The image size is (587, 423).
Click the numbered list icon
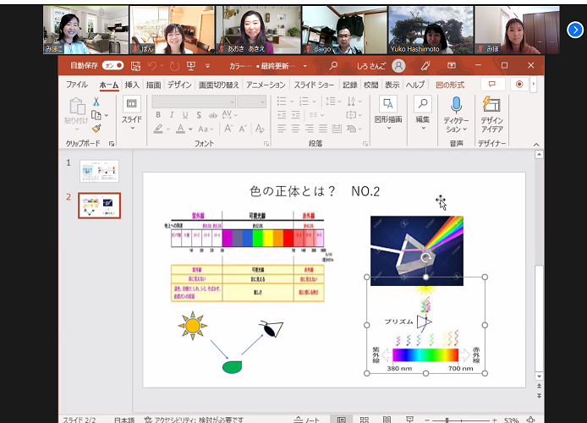304,101
